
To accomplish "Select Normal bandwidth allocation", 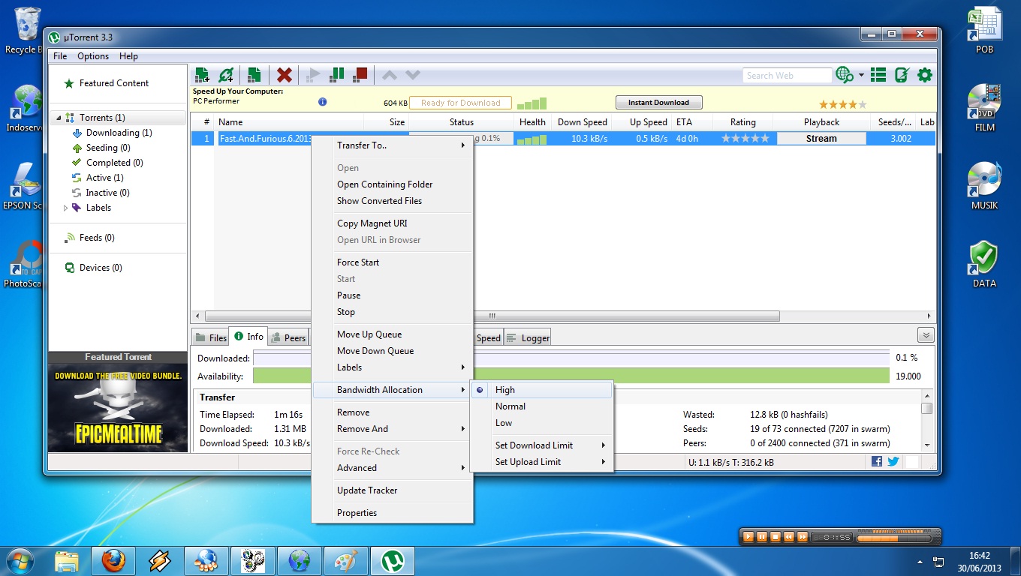I will coord(542,406).
